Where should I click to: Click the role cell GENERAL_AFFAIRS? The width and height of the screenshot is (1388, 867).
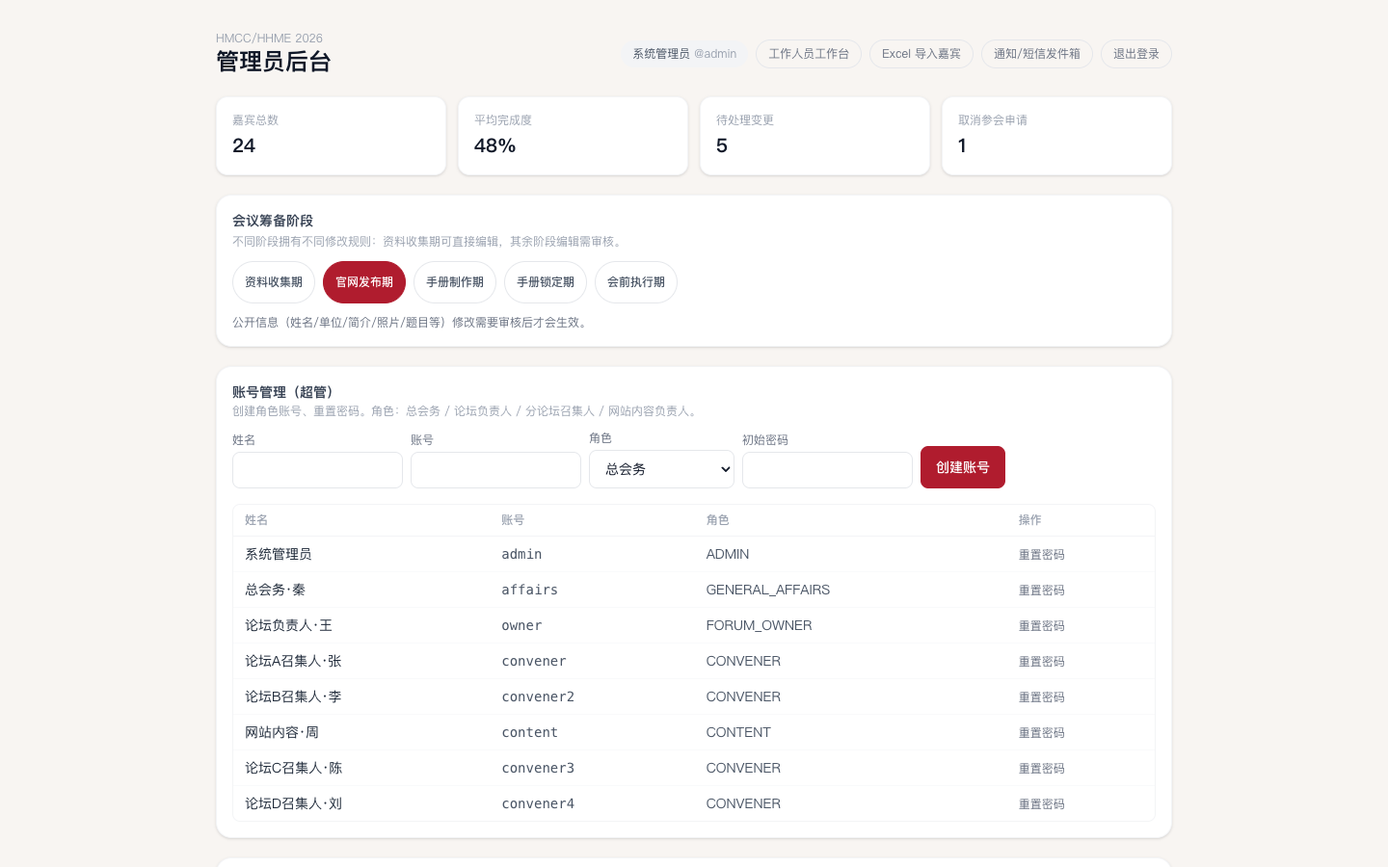[767, 590]
